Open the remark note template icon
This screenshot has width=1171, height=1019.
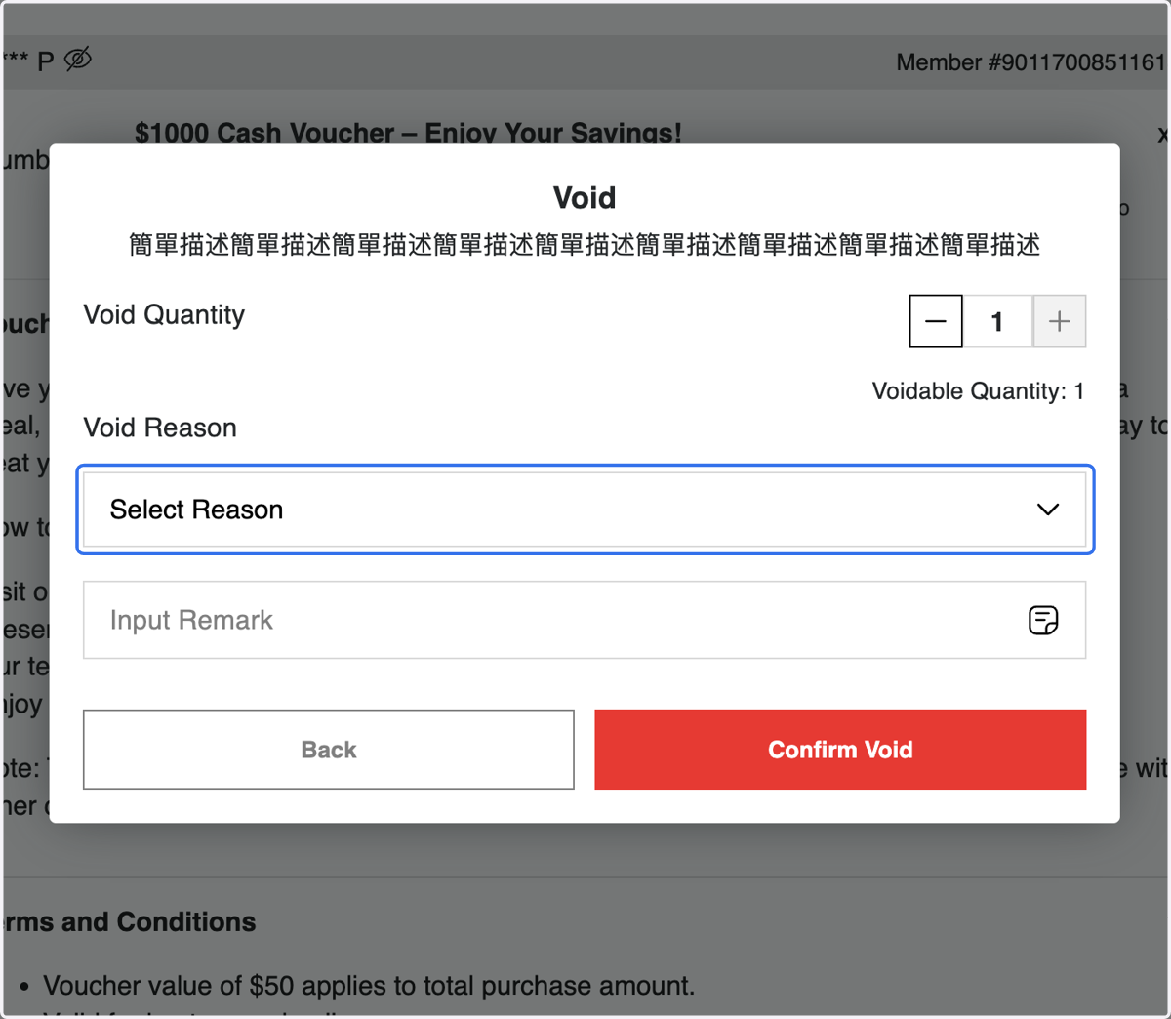click(1043, 620)
